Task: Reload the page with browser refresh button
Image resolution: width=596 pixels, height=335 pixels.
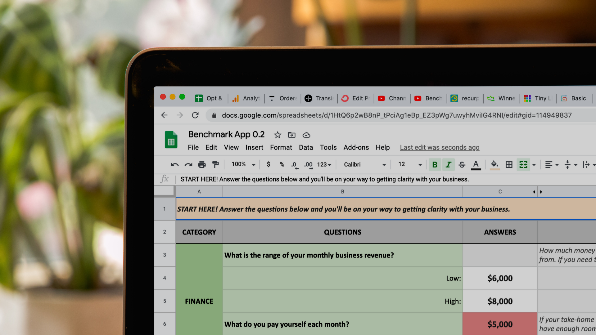Action: pyautogui.click(x=195, y=115)
